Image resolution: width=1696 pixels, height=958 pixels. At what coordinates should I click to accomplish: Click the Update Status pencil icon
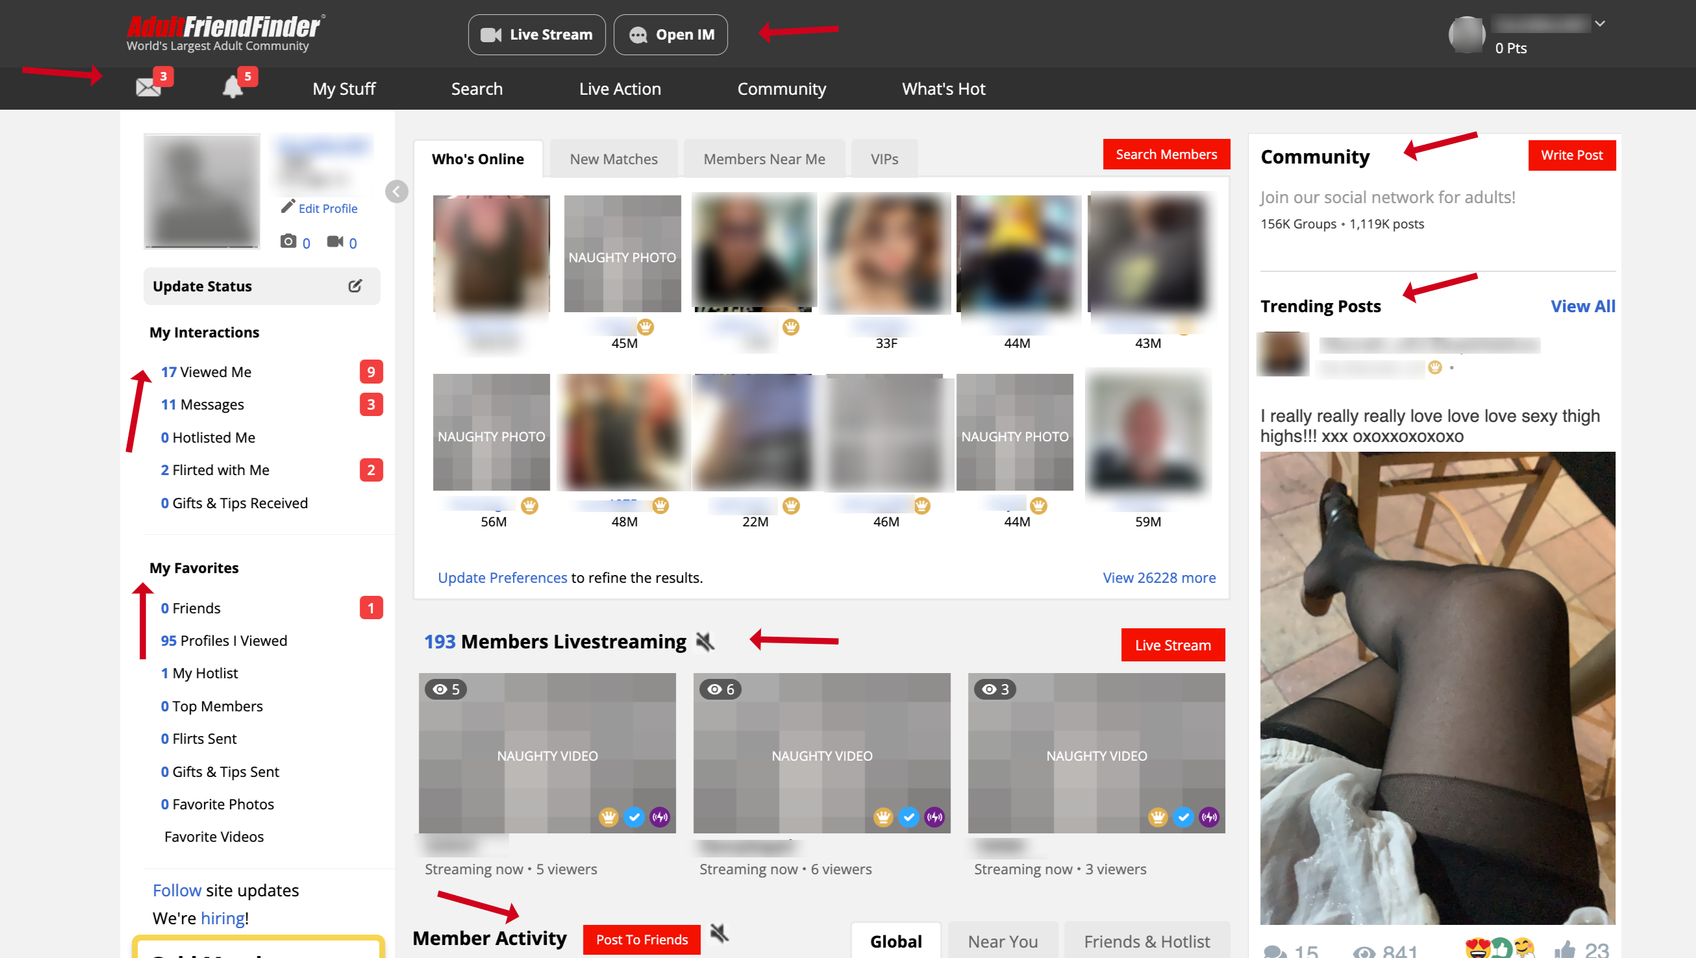coord(356,286)
